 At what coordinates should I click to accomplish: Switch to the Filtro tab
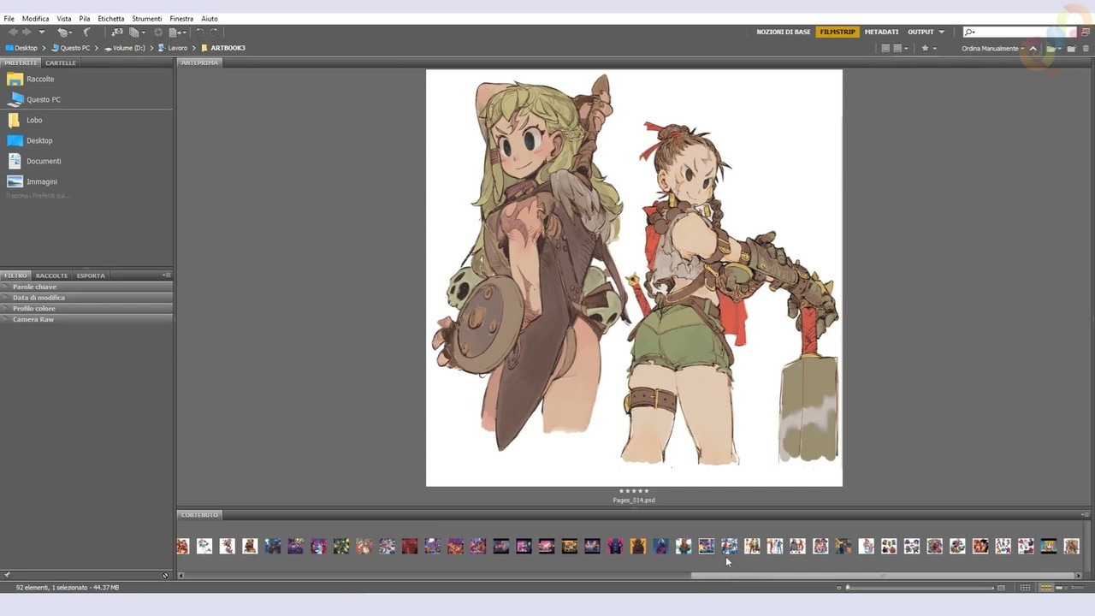(x=15, y=275)
